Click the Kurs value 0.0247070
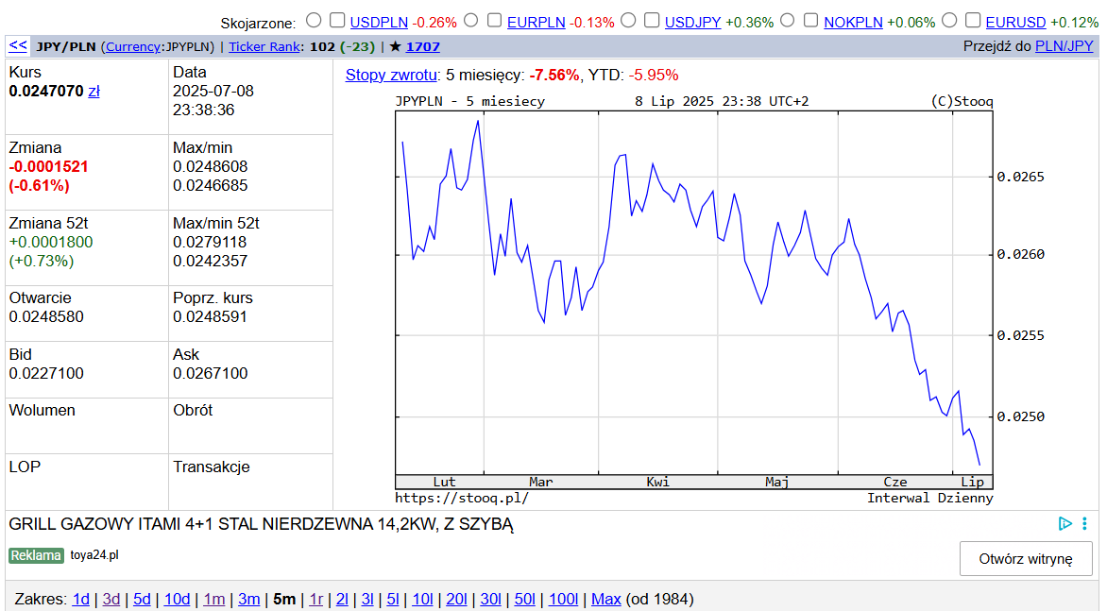 coord(46,91)
